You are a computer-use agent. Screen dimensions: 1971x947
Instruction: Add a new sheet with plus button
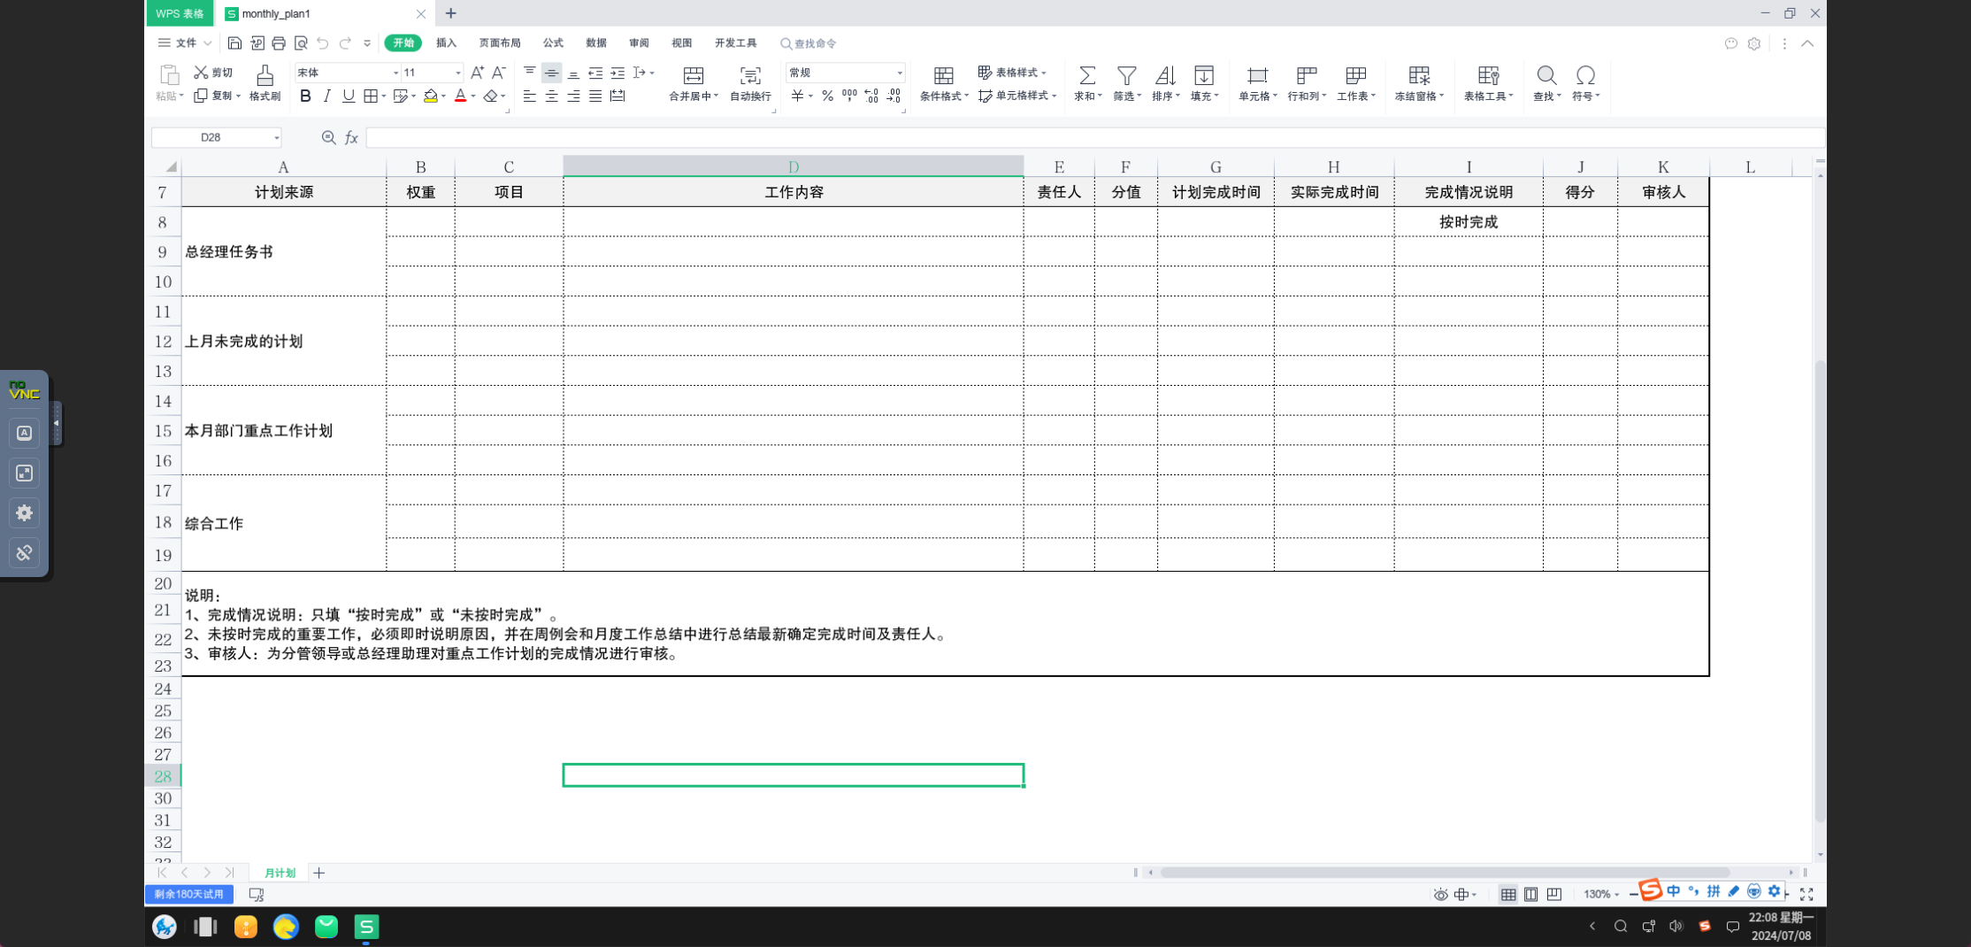318,873
